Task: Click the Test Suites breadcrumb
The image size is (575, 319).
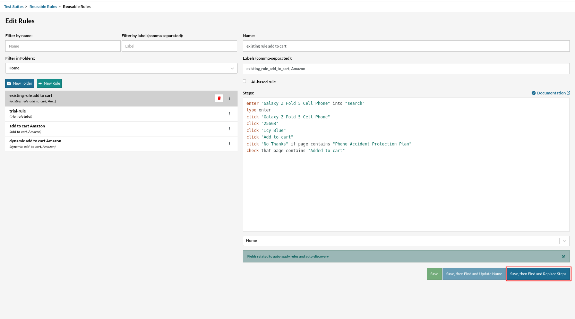Action: click(14, 7)
